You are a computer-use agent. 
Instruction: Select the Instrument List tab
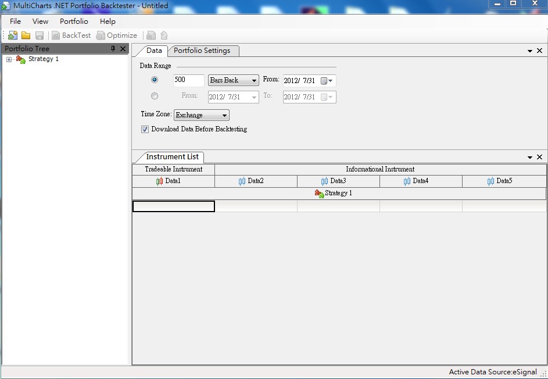172,157
